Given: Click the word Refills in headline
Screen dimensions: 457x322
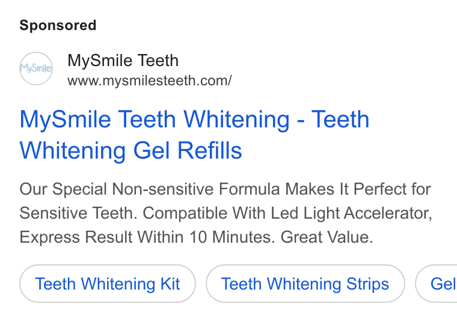Looking at the screenshot, I should pos(209,151).
